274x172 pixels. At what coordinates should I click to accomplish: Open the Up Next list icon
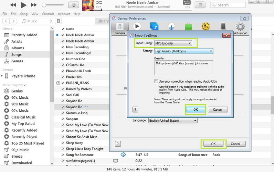[x=200, y=5]
